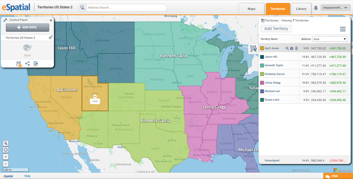Open the notifications bell
Viewport: 353px width, 179px height.
316,8
